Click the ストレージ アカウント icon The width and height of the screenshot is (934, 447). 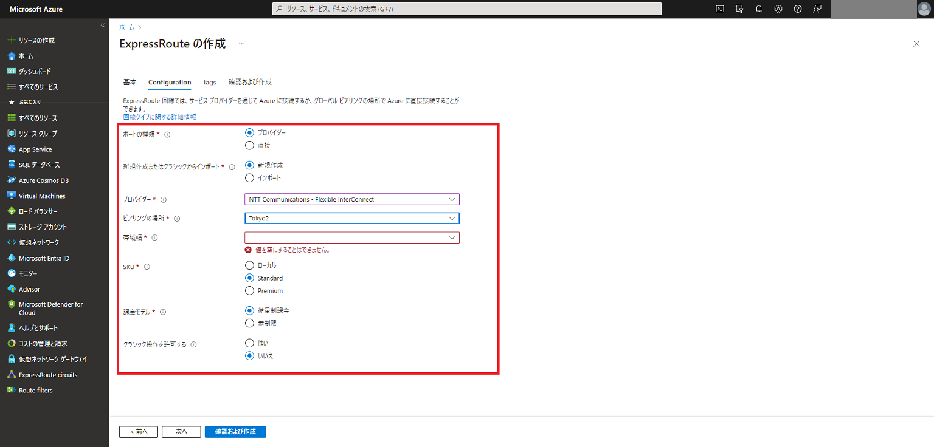click(11, 227)
